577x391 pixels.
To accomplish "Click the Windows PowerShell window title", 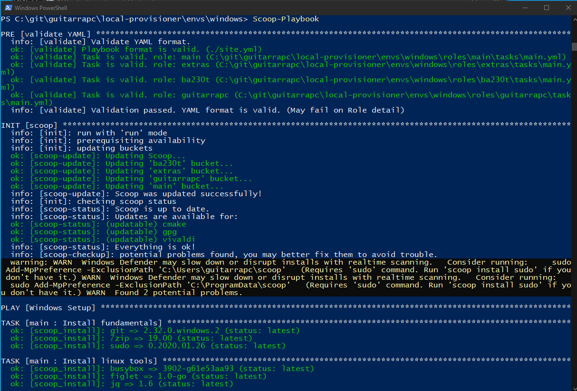I will [x=41, y=8].
